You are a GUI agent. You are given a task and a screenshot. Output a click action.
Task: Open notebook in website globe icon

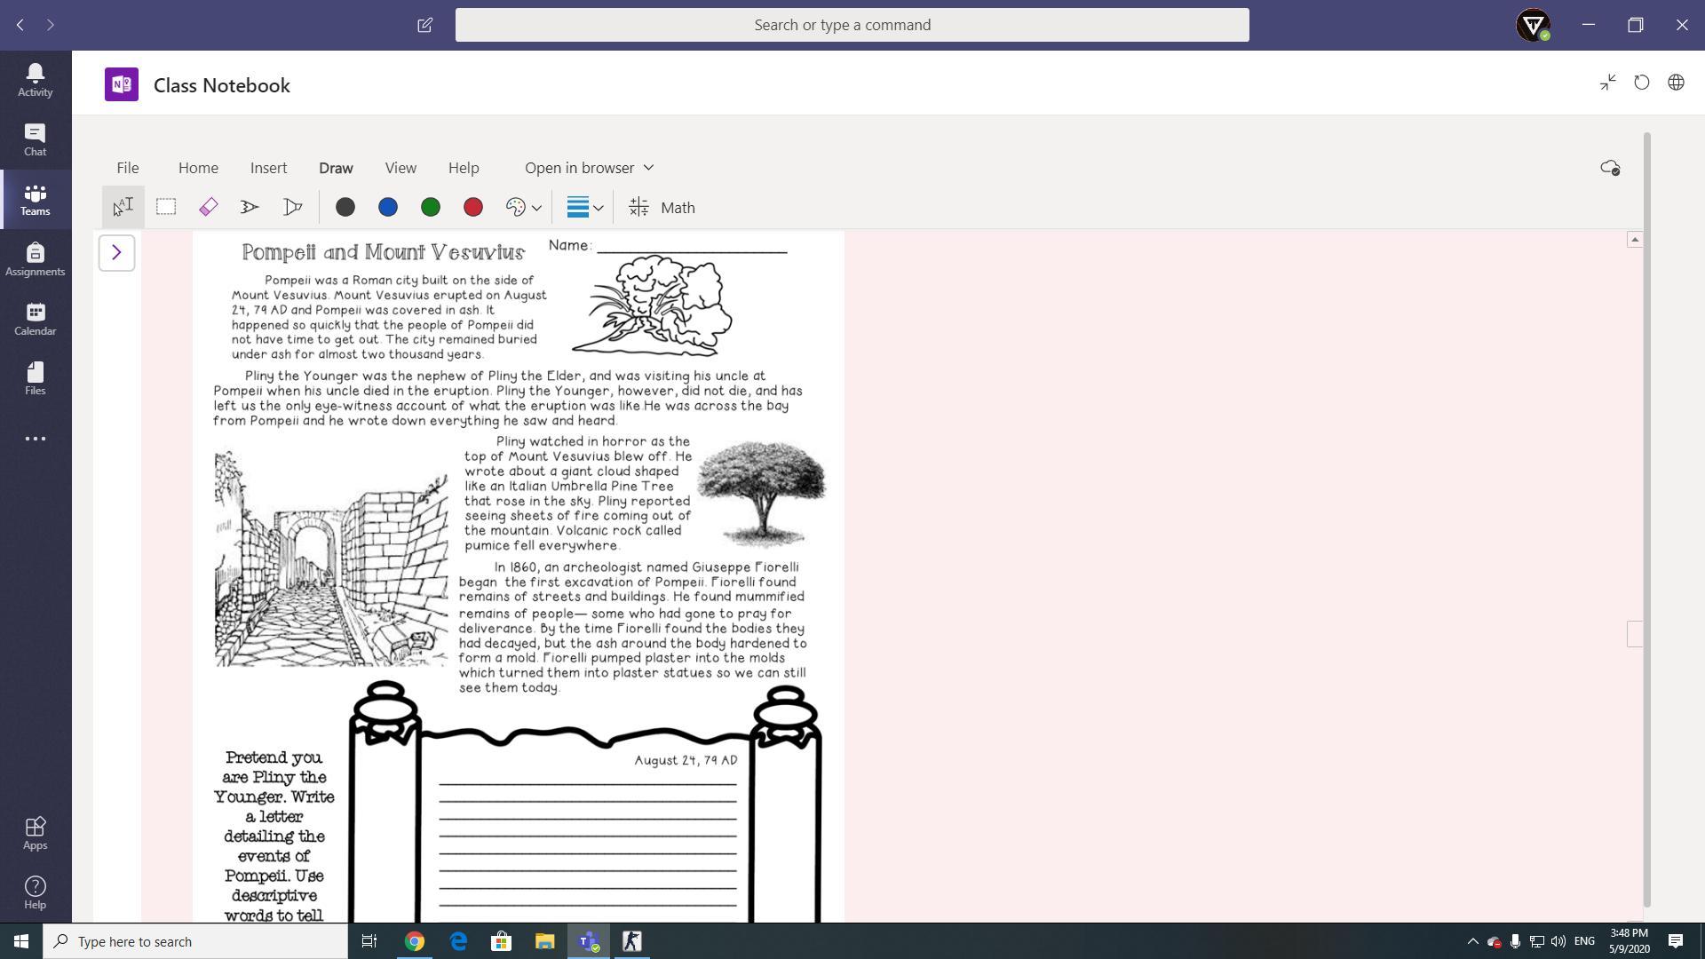pos(1676,83)
